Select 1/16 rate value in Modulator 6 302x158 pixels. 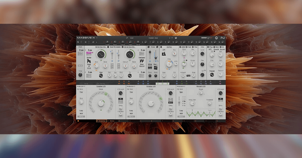184,101
